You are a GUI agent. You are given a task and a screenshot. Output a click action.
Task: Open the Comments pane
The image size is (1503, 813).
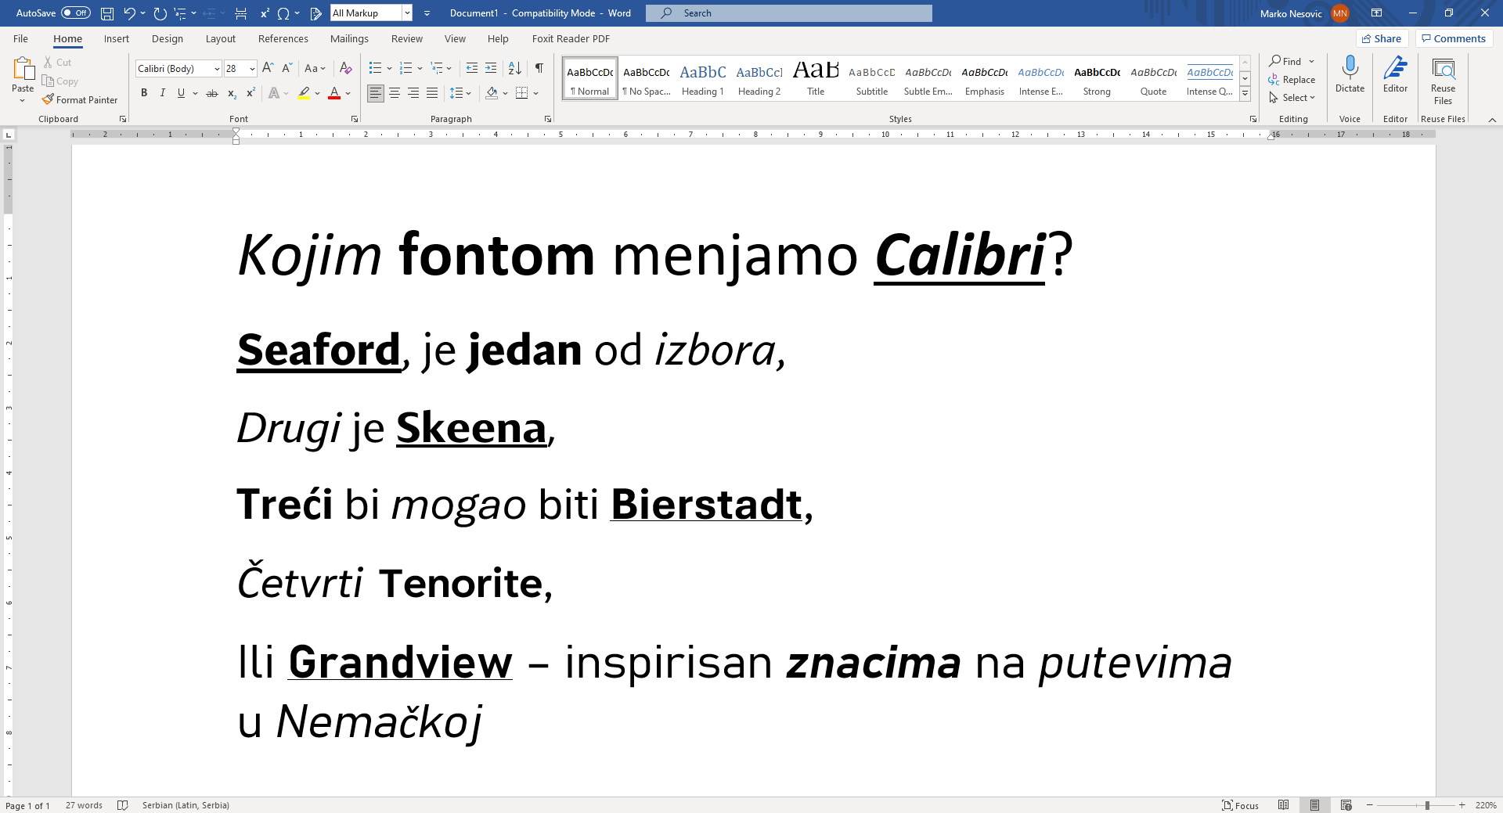pos(1454,38)
